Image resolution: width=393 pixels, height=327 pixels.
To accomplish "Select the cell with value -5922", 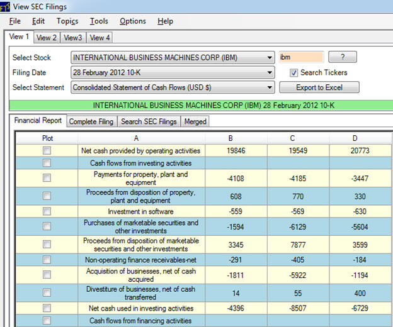I will pyautogui.click(x=298, y=275).
